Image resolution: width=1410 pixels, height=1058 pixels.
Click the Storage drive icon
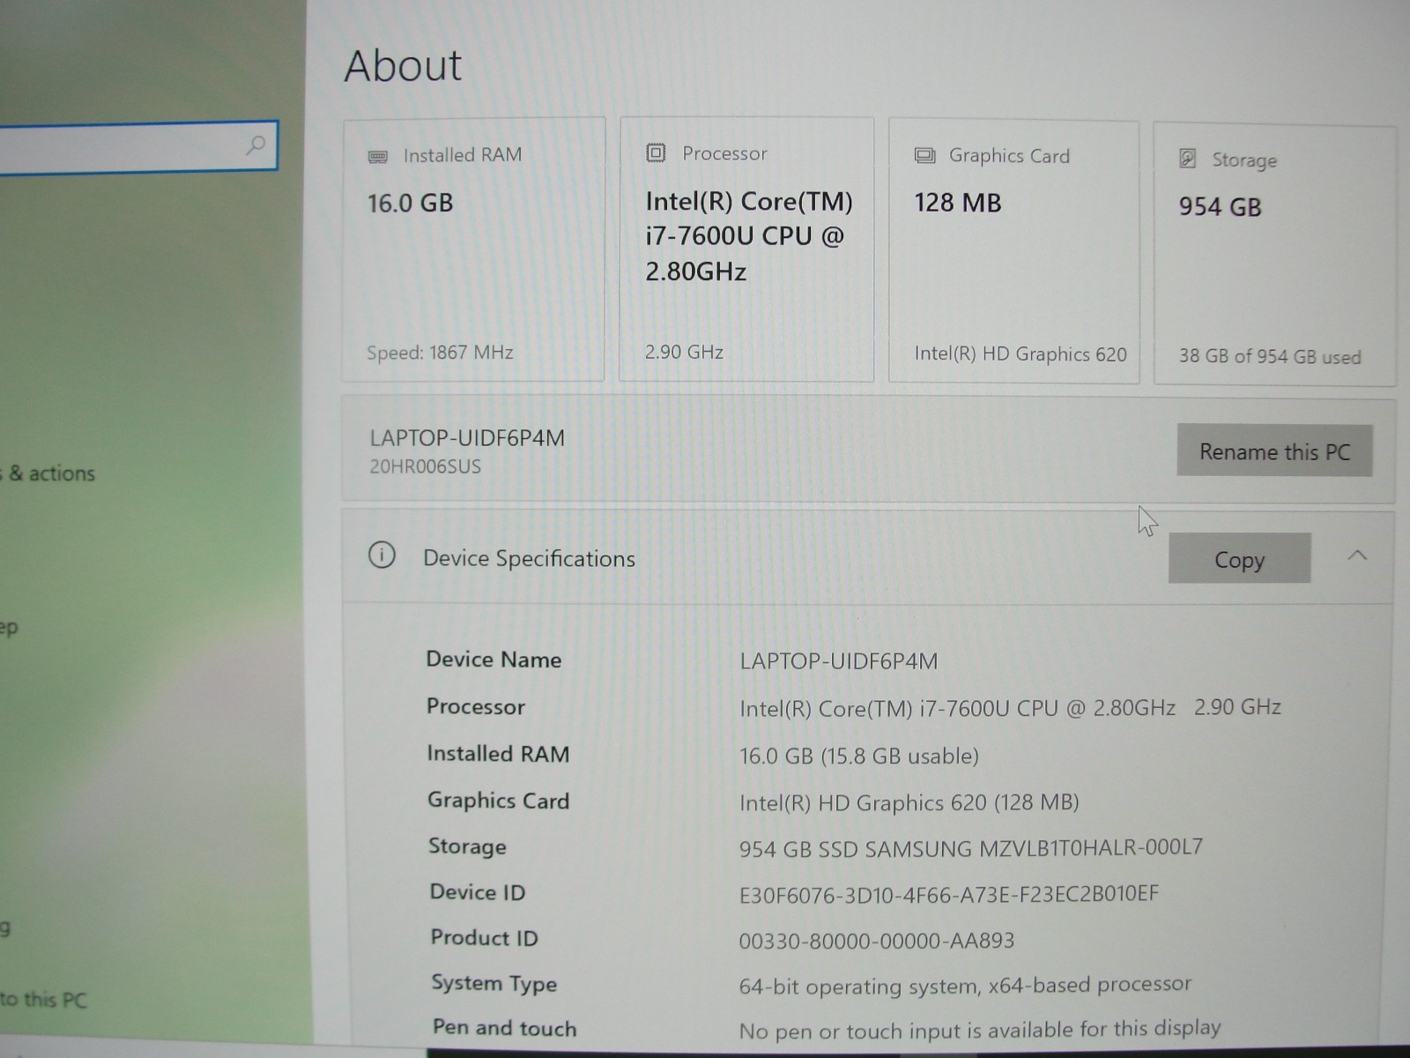click(1188, 159)
